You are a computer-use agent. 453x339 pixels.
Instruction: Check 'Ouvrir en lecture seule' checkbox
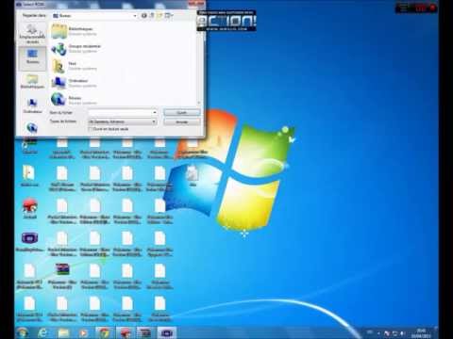coord(91,129)
